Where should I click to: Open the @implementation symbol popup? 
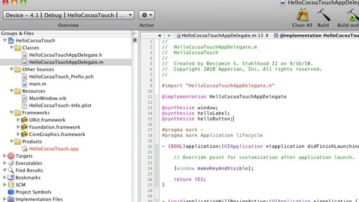pyautogui.click(x=316, y=35)
